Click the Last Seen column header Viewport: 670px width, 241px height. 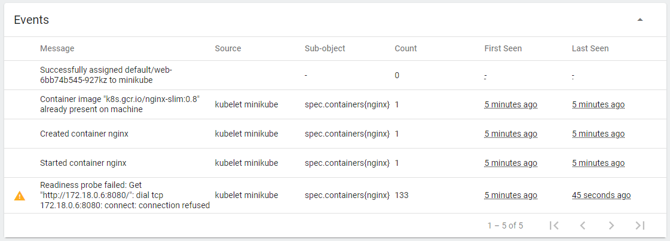[590, 49]
